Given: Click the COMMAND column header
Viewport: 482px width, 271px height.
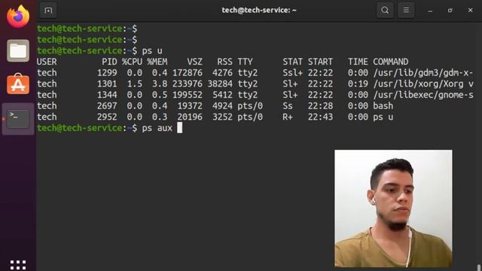Looking at the screenshot, I should click(391, 62).
